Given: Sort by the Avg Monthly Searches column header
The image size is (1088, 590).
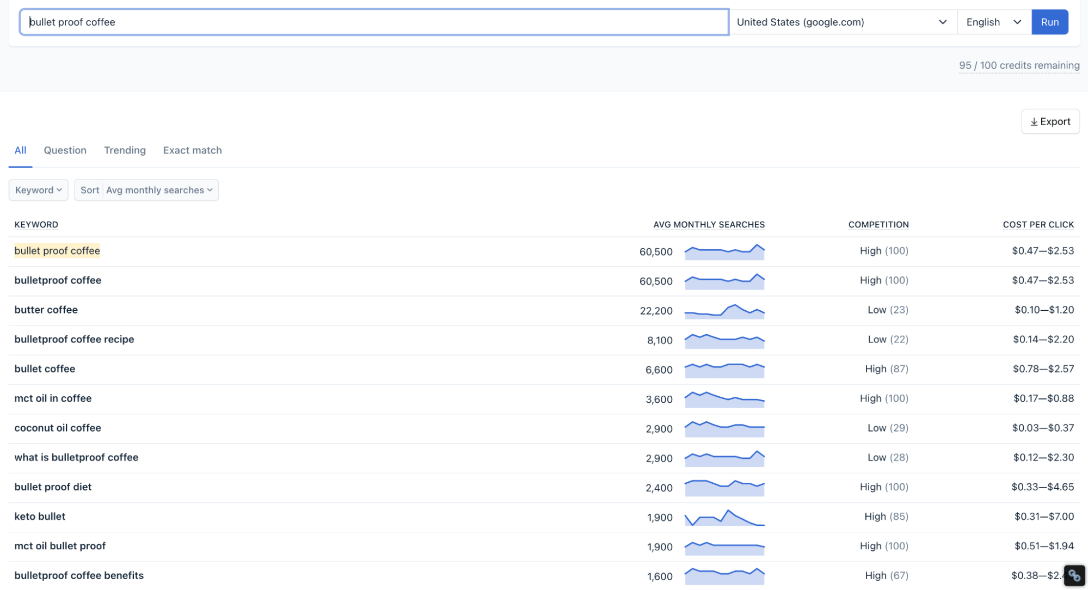Looking at the screenshot, I should (x=709, y=225).
